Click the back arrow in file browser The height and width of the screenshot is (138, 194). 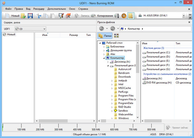pyautogui.click(x=102, y=28)
